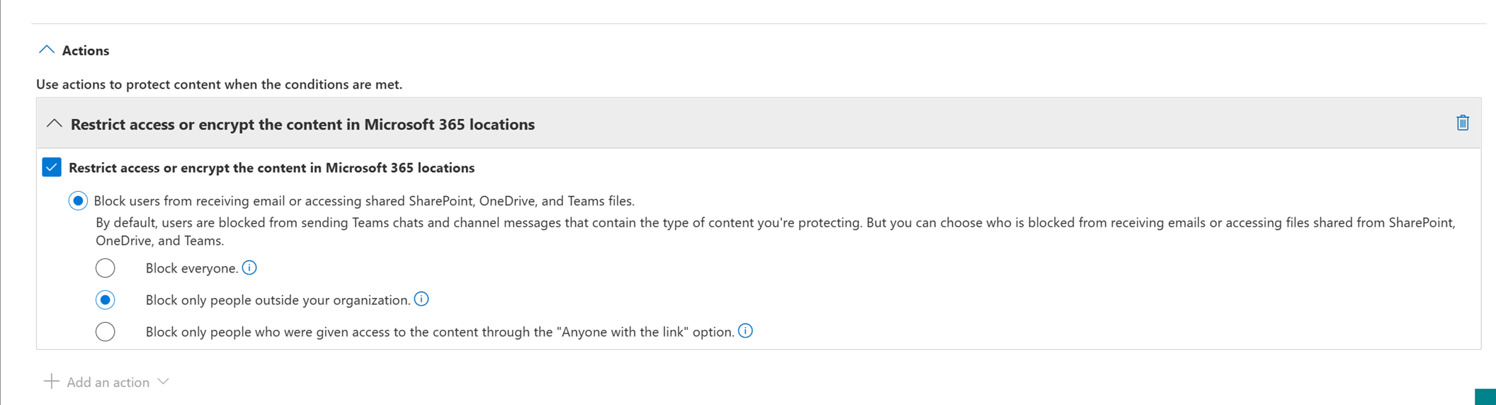1496x405 pixels.
Task: Click the bold Restrict access checkbox label
Action: (271, 168)
